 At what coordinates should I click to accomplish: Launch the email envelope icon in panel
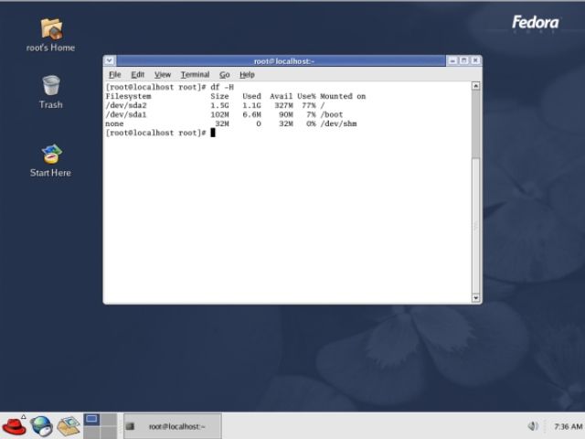click(x=69, y=425)
